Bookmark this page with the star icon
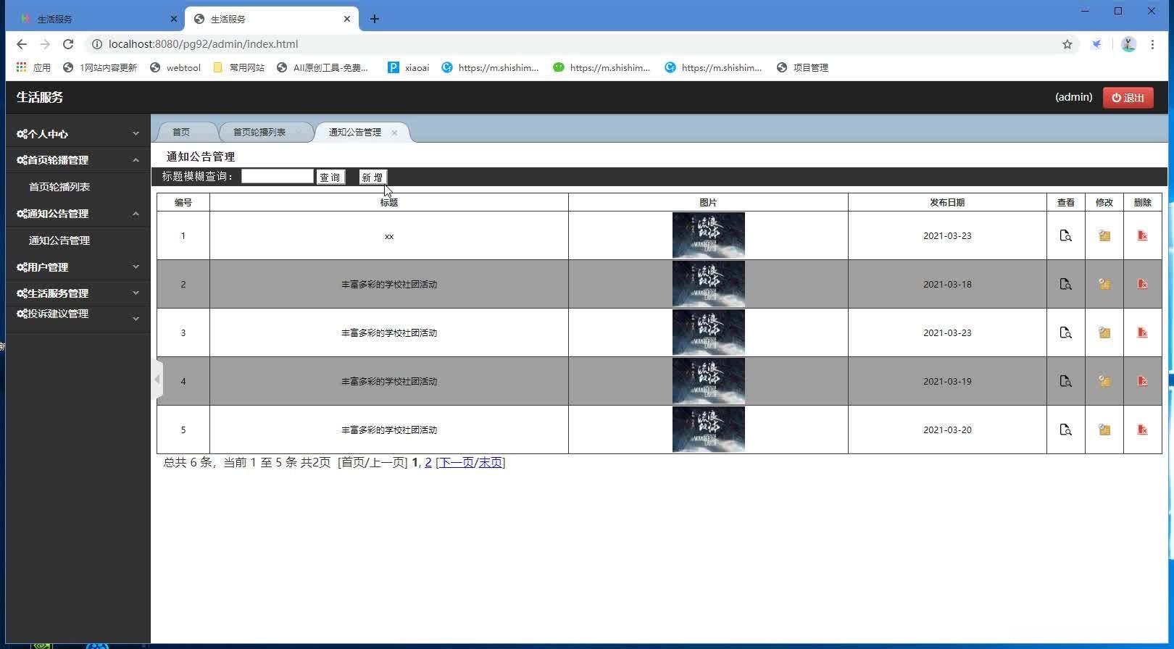The height and width of the screenshot is (649, 1174). click(x=1067, y=44)
